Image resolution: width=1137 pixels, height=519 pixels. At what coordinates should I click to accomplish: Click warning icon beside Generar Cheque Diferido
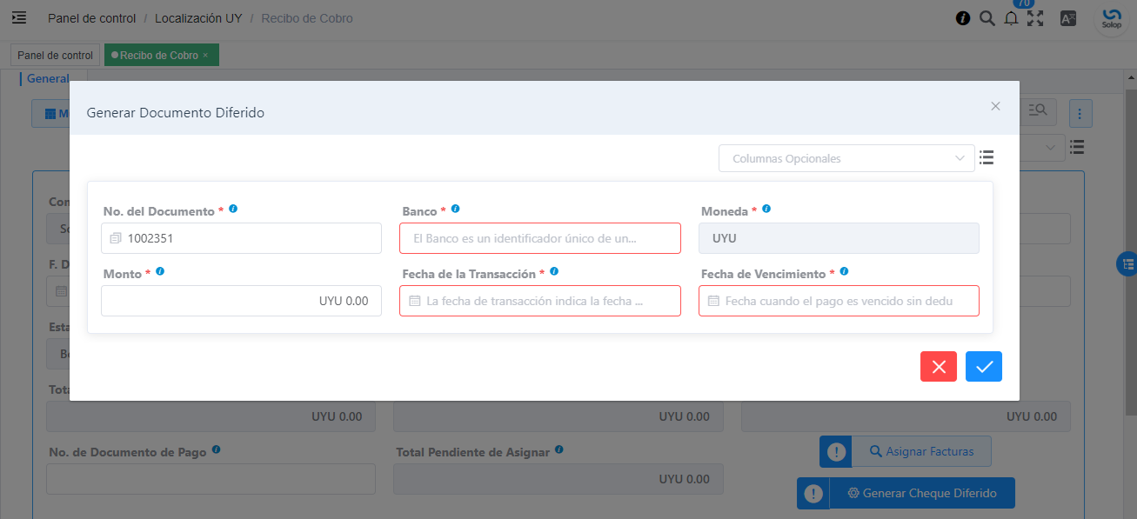[x=813, y=493]
